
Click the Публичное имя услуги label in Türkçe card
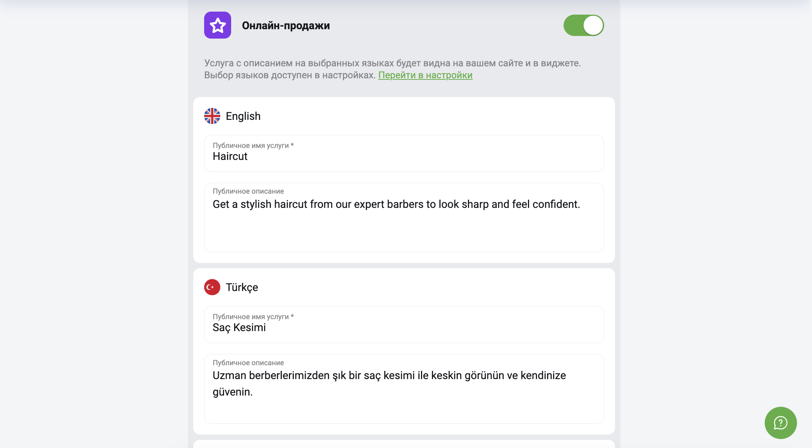[253, 317]
